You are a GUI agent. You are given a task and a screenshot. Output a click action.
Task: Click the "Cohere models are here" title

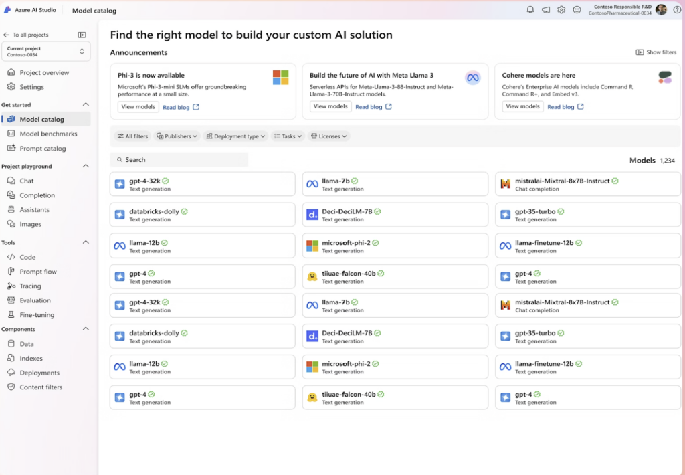[539, 75]
